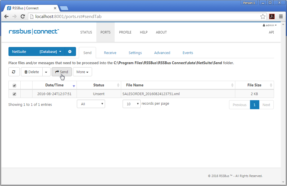The width and height of the screenshot is (287, 186).
Task: Click the refresh icon button
Action: [x=14, y=72]
